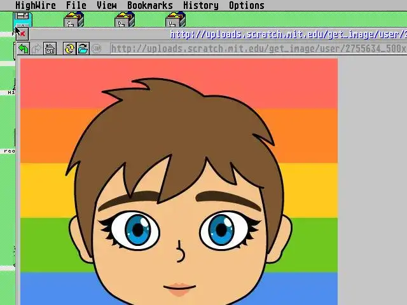
Task: Open the Options menu
Action: point(247,6)
